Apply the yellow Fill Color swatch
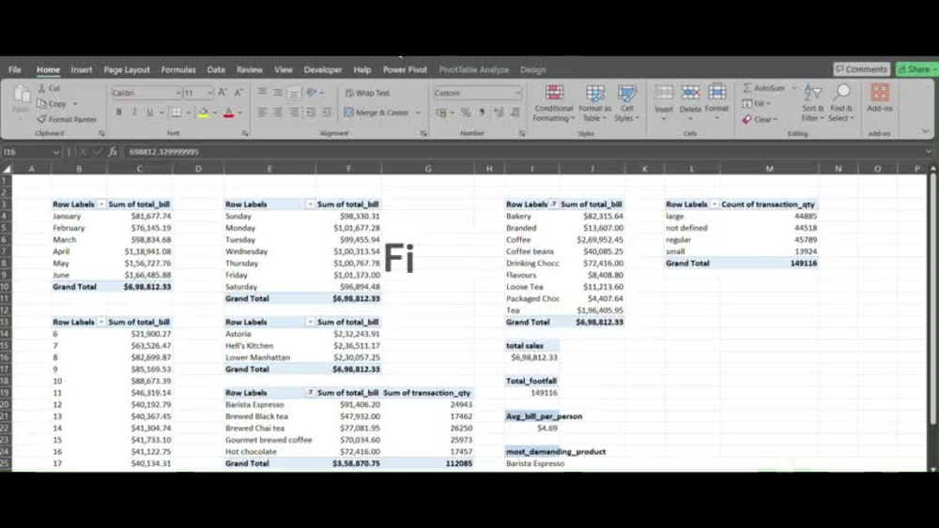 click(x=204, y=113)
